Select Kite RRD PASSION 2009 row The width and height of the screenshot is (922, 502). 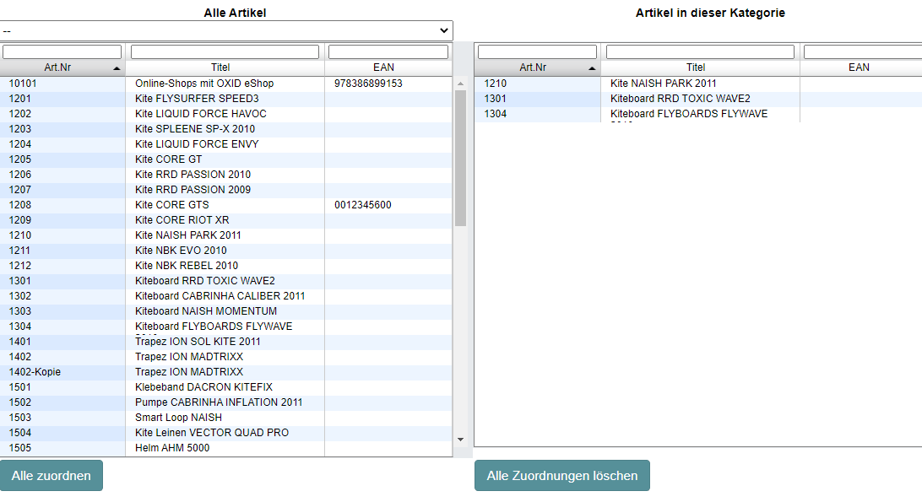pos(225,190)
